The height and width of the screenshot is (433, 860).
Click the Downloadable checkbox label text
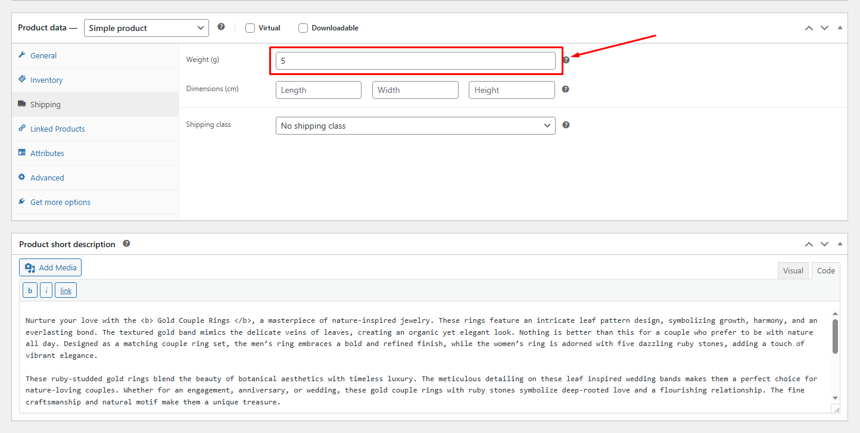(x=335, y=28)
